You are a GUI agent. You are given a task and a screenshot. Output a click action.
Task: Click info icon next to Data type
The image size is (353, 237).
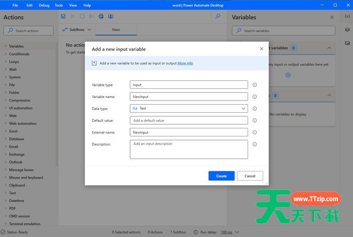pos(255,108)
